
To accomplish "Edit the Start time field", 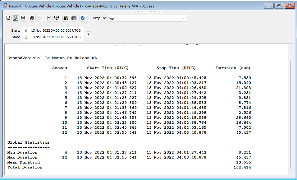I will 56,31.
